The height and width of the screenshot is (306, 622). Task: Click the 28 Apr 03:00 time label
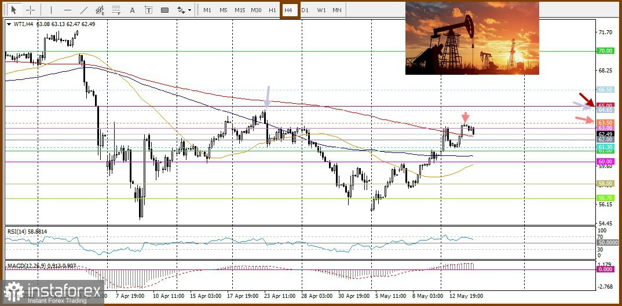[317, 296]
